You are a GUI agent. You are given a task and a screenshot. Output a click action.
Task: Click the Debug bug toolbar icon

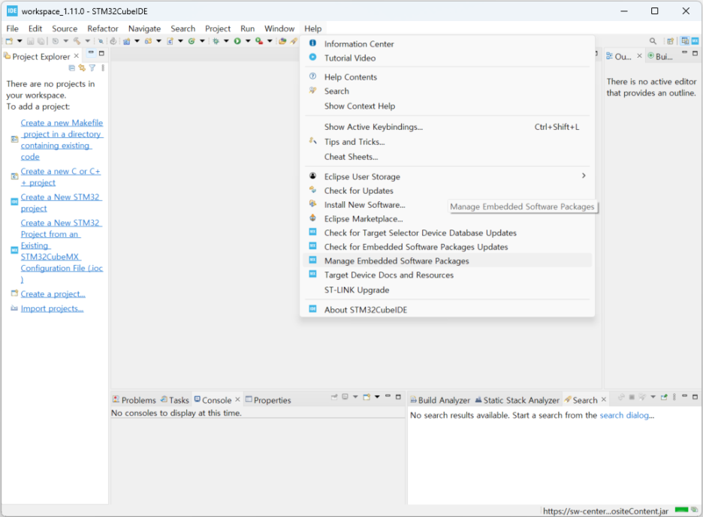pyautogui.click(x=216, y=41)
